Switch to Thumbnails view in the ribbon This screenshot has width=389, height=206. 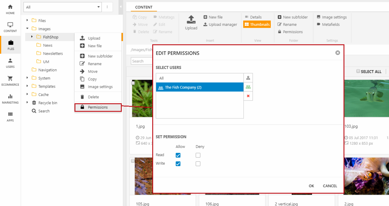tap(257, 24)
